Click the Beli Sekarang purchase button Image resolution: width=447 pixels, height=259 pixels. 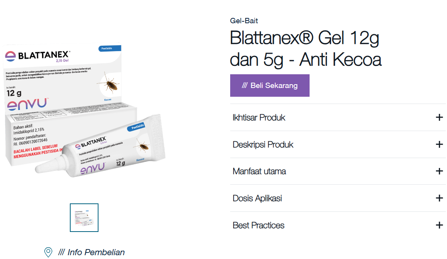(270, 85)
